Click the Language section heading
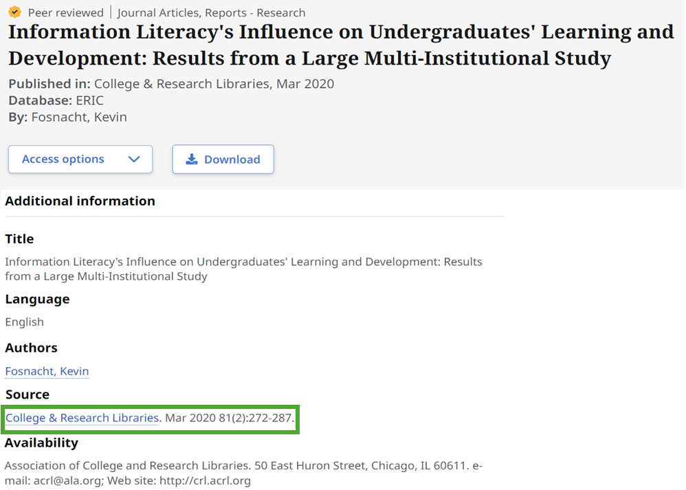This screenshot has width=686, height=490. (x=36, y=299)
